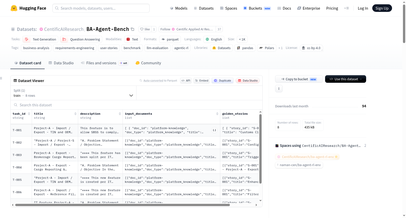The width and height of the screenshot is (406, 218).
Task: Open the Polars library tag
Action: 267,48
